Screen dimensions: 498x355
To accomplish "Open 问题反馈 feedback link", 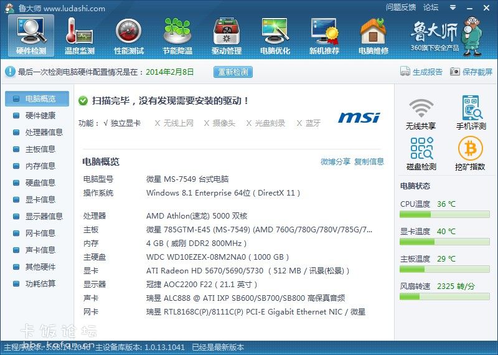I will click(x=401, y=7).
